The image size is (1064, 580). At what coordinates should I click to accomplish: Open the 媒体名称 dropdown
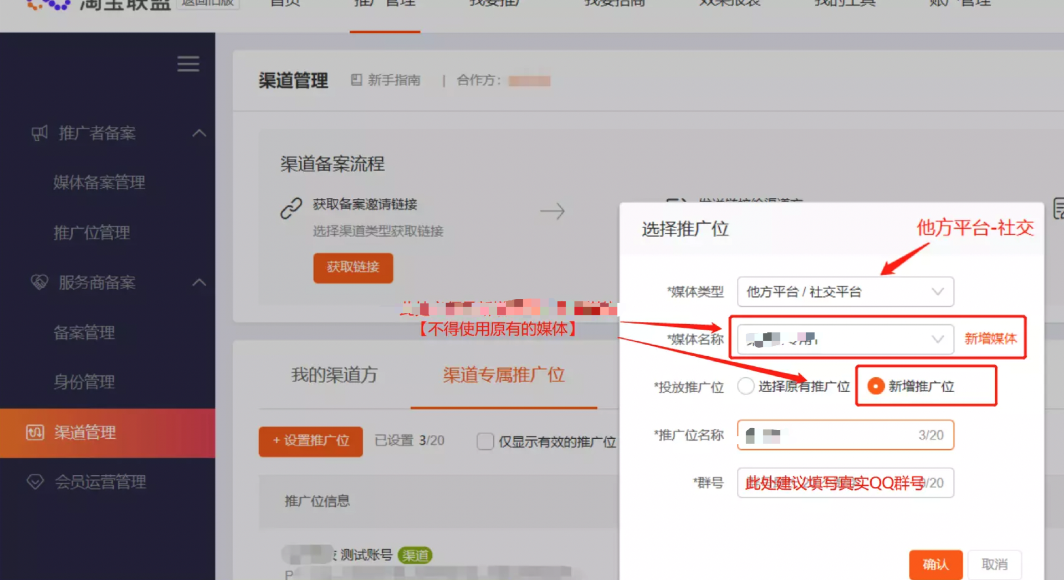point(845,339)
